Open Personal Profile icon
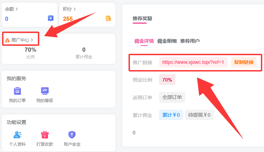This screenshot has height=152, width=264. click(x=17, y=135)
